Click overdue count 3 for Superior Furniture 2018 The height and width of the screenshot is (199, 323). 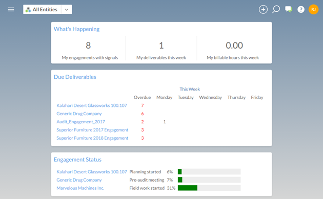[x=143, y=138]
